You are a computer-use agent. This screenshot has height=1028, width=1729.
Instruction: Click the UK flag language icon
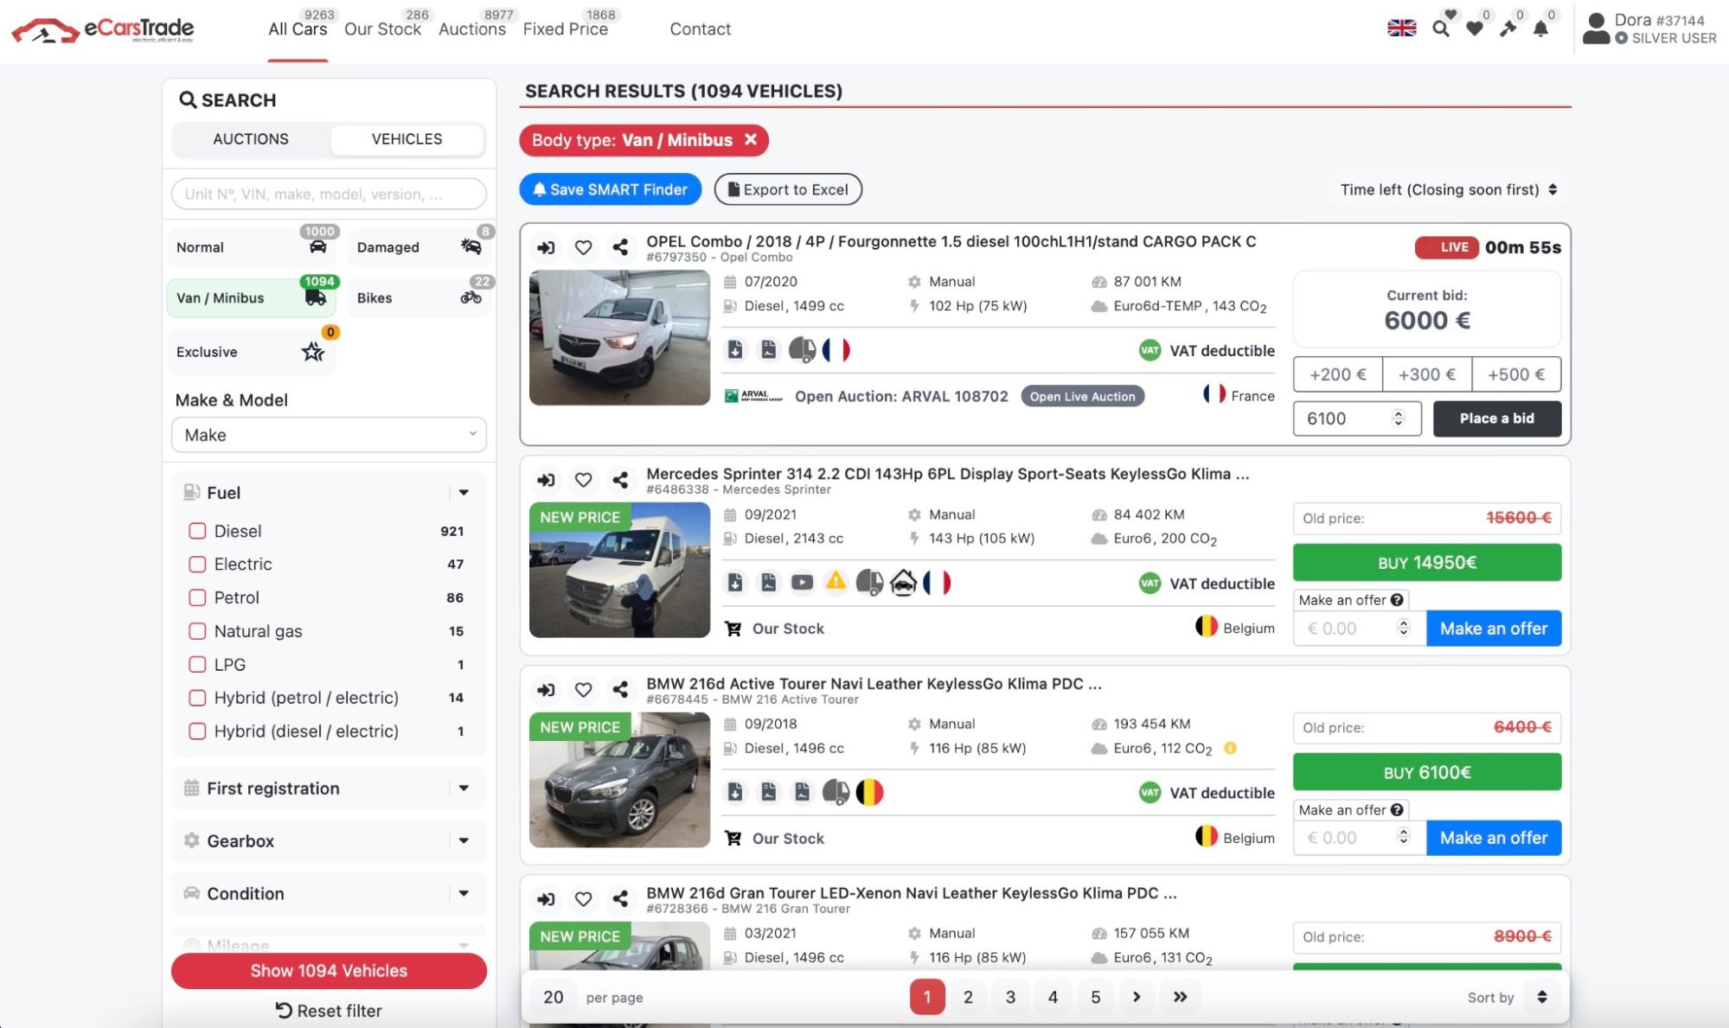[x=1401, y=29]
